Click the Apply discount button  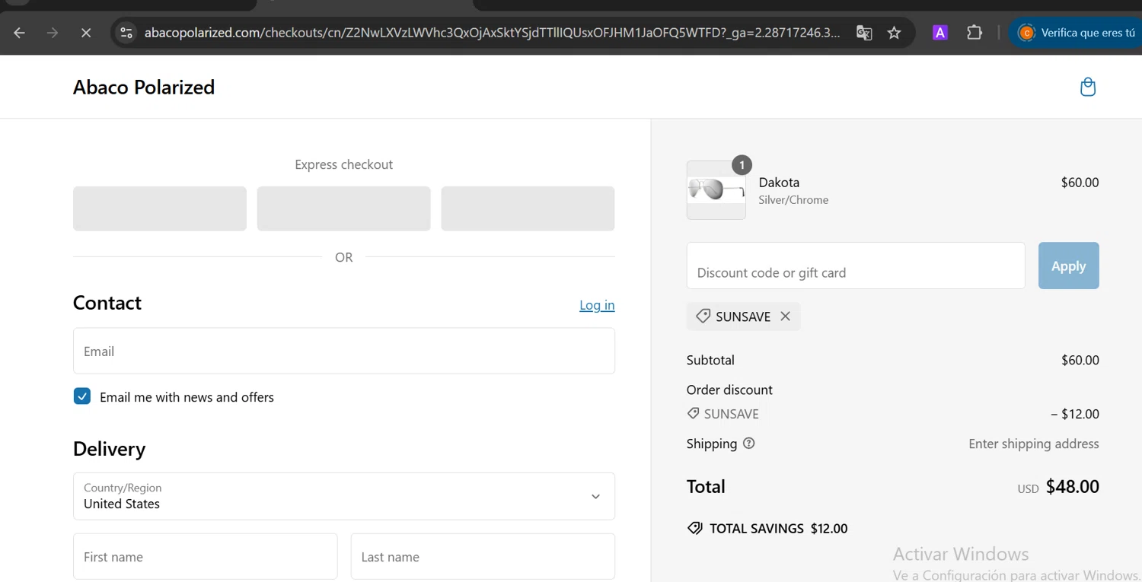[1068, 266]
